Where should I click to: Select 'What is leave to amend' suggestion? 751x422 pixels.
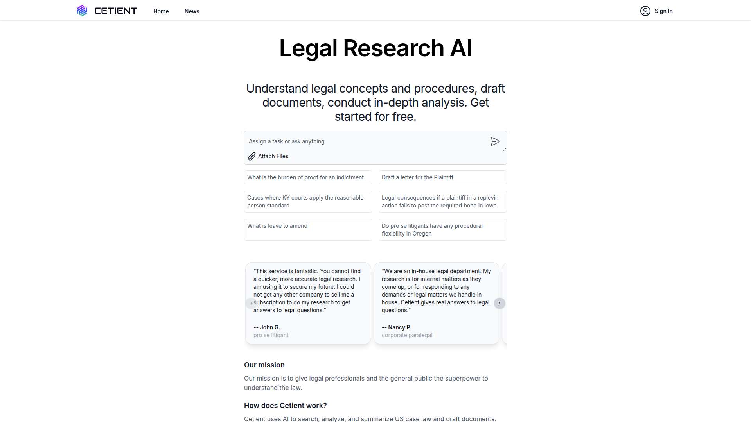(308, 230)
